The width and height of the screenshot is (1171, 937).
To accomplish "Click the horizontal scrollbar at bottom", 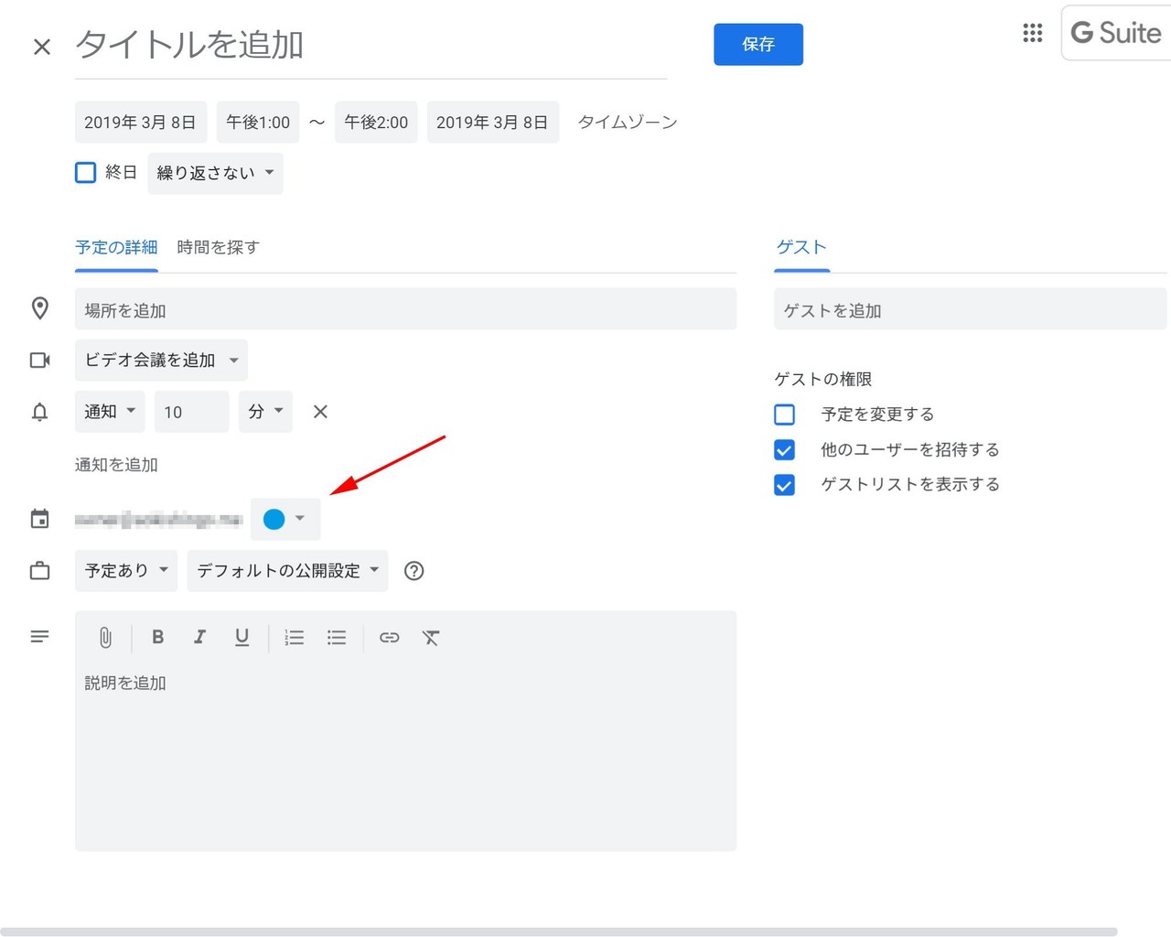I will pos(558,932).
